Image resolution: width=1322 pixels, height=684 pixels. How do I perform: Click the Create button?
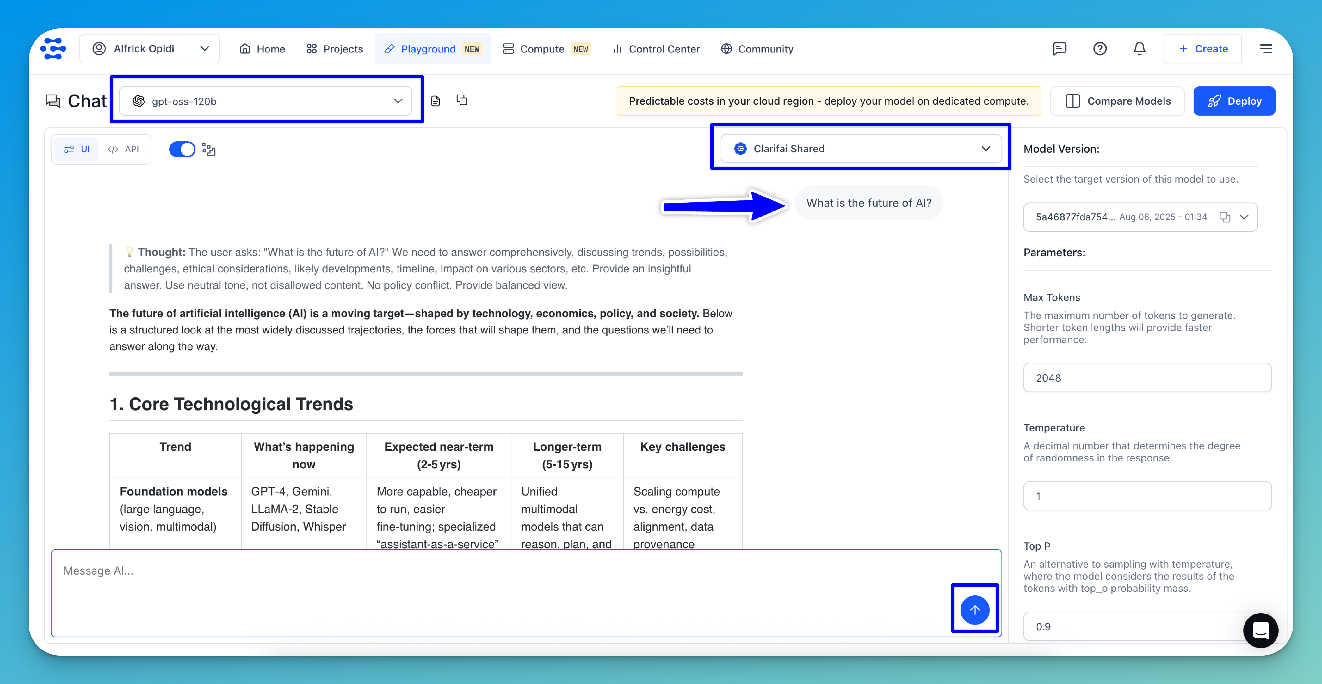(1202, 49)
